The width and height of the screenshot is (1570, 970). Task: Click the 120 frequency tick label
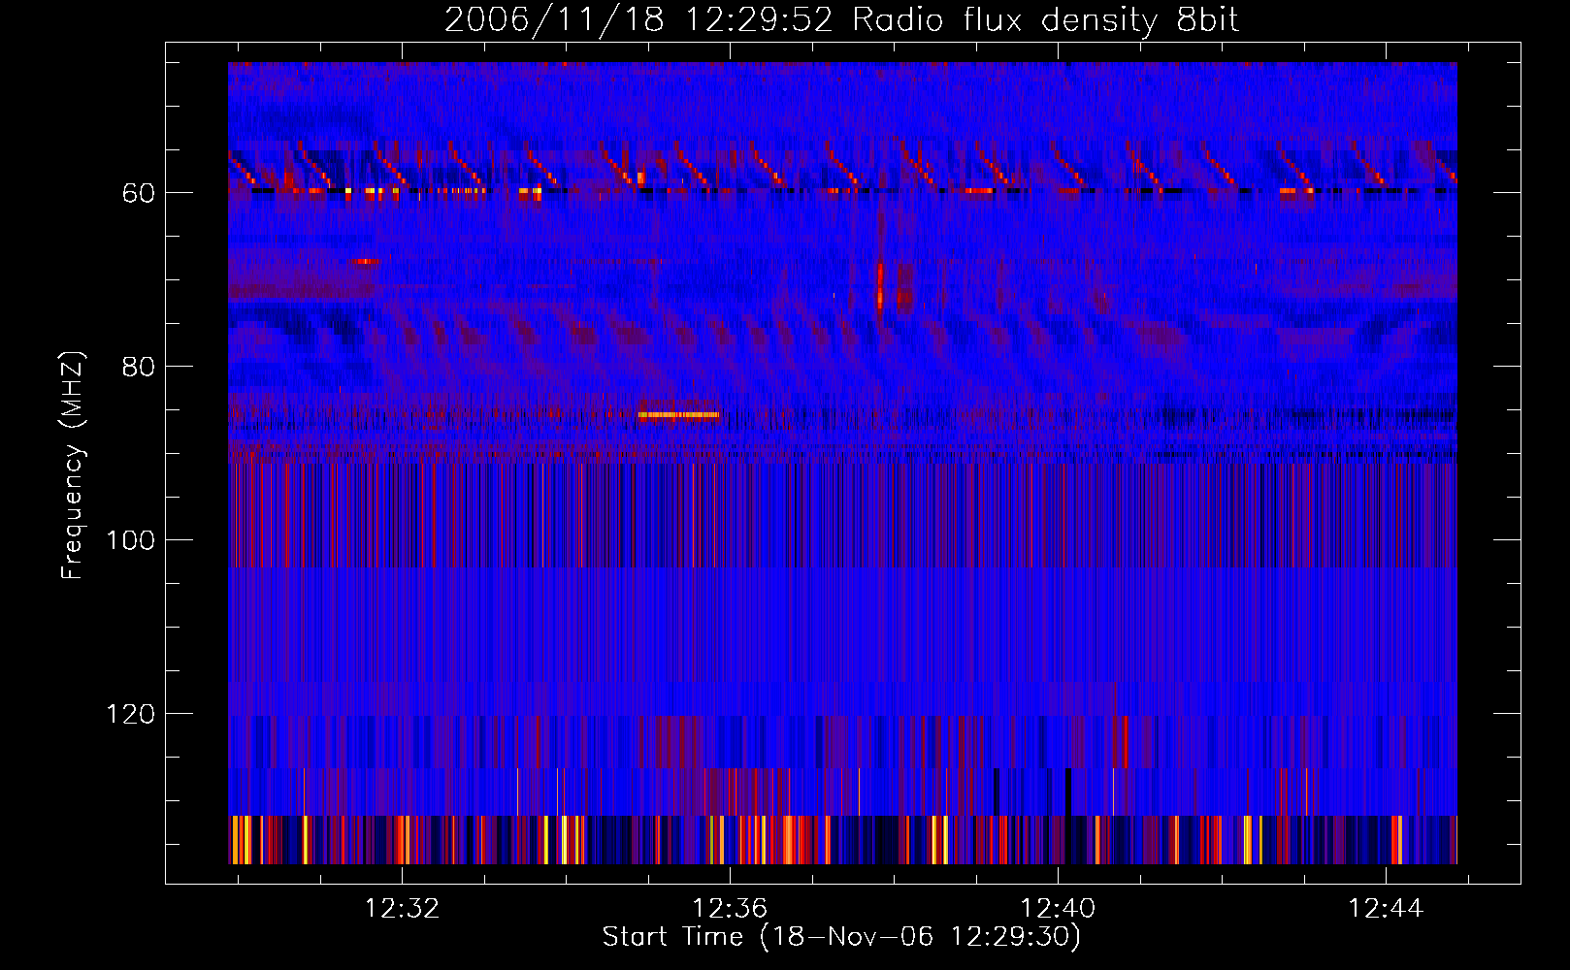(x=130, y=715)
